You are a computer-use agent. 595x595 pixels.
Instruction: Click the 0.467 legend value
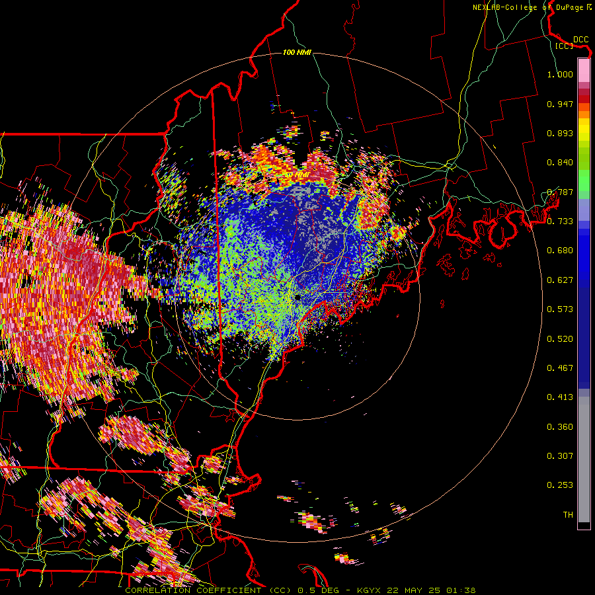click(x=560, y=368)
